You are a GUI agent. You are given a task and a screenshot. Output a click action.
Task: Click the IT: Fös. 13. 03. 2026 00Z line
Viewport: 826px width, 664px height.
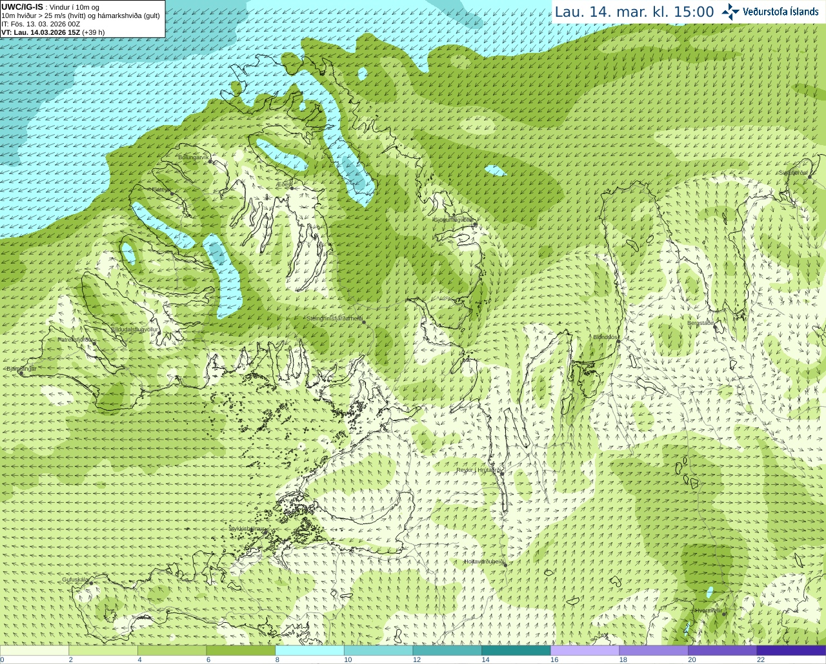(41, 24)
